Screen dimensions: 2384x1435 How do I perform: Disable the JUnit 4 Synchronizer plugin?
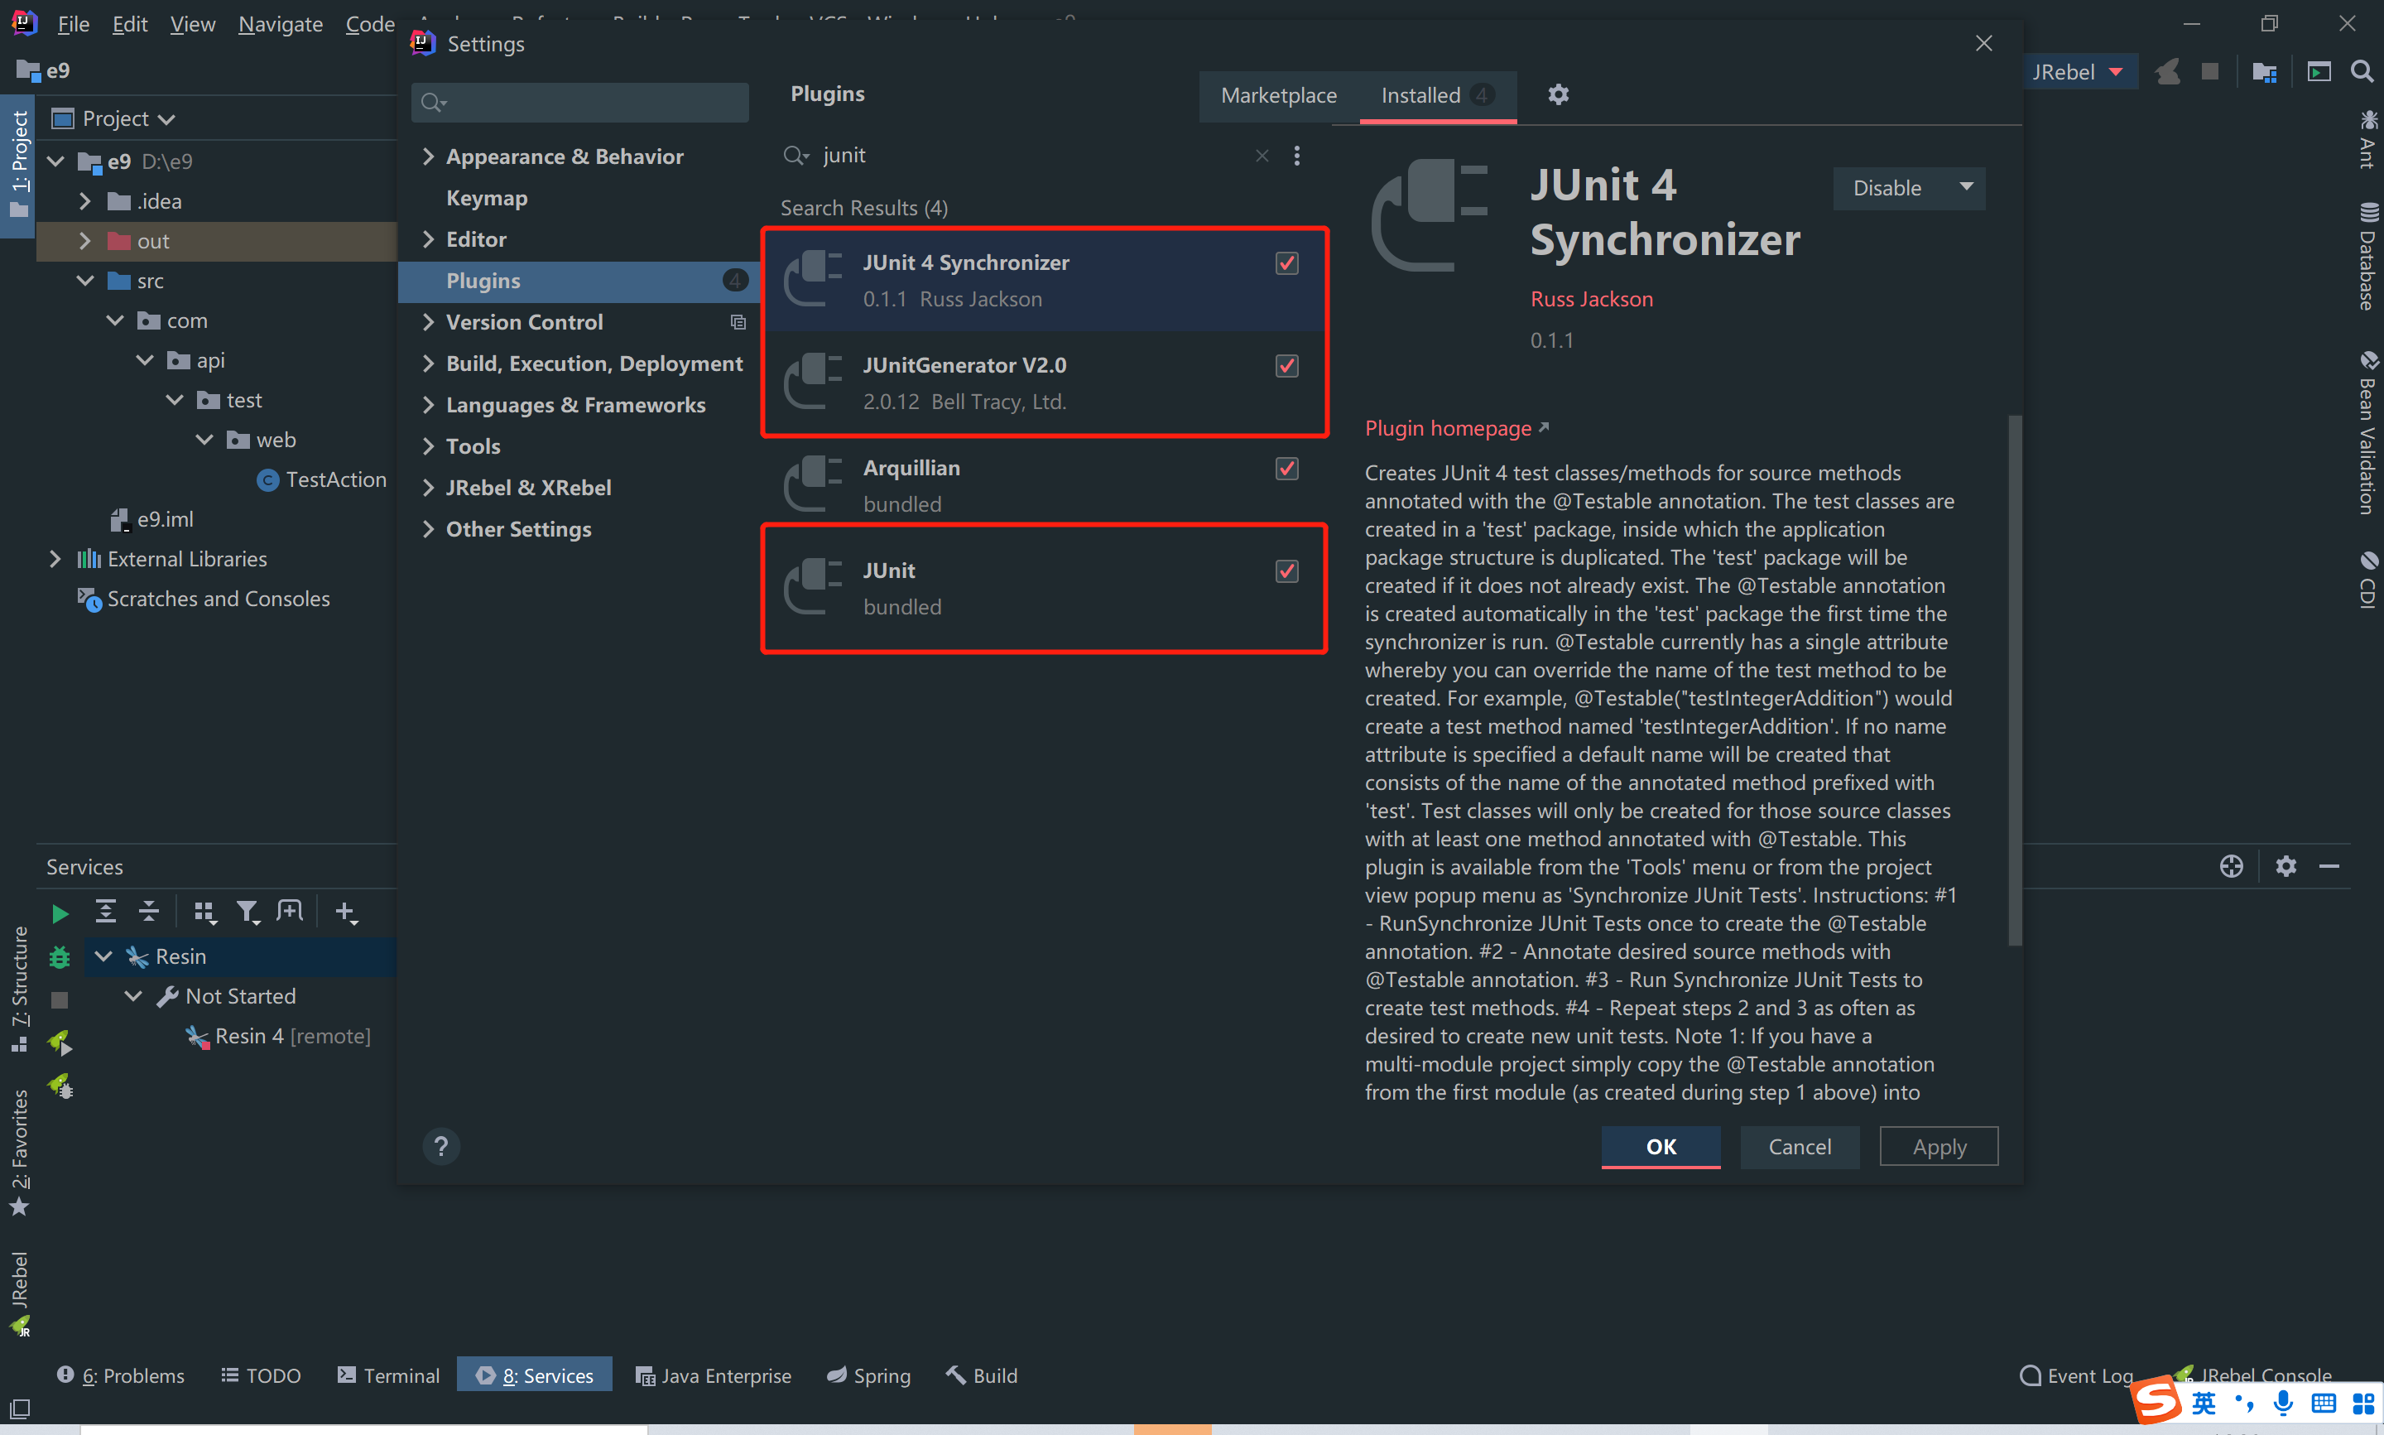coord(1888,188)
